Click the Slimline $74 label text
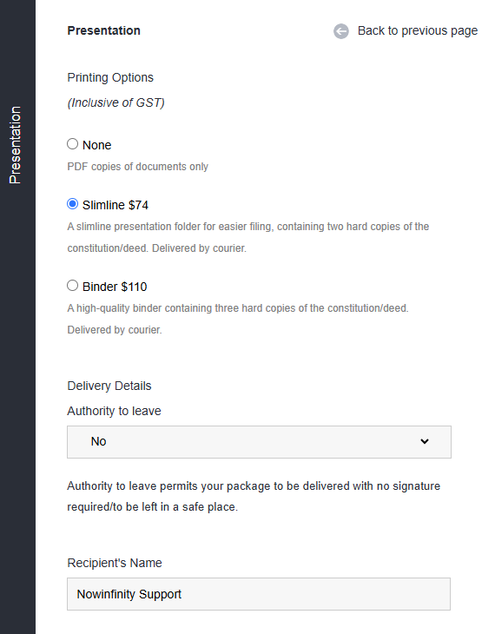 click(x=115, y=206)
